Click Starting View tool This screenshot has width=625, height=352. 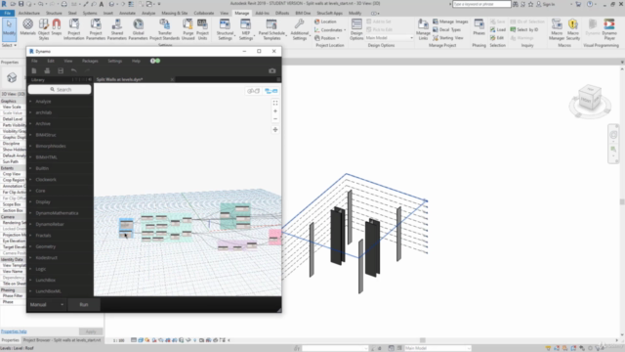pos(447,38)
